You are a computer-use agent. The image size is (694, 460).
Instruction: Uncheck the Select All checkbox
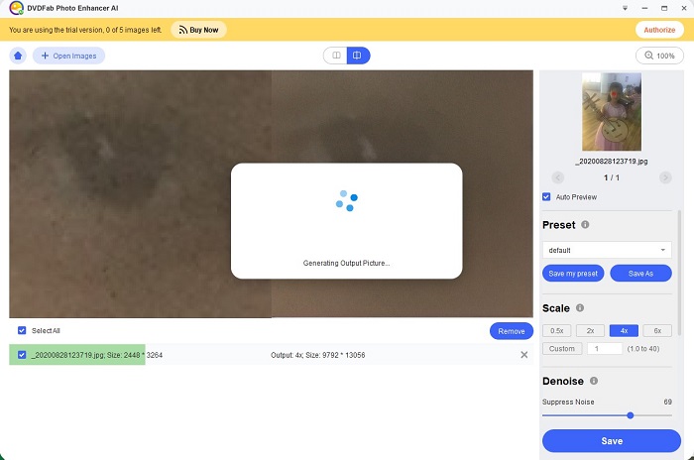(x=22, y=331)
